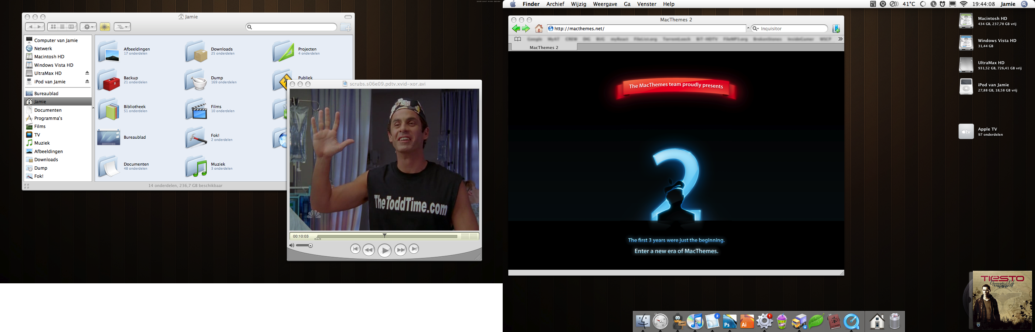The height and width of the screenshot is (332, 1035).
Task: Click QuickTime timeline playhead
Action: [x=384, y=236]
